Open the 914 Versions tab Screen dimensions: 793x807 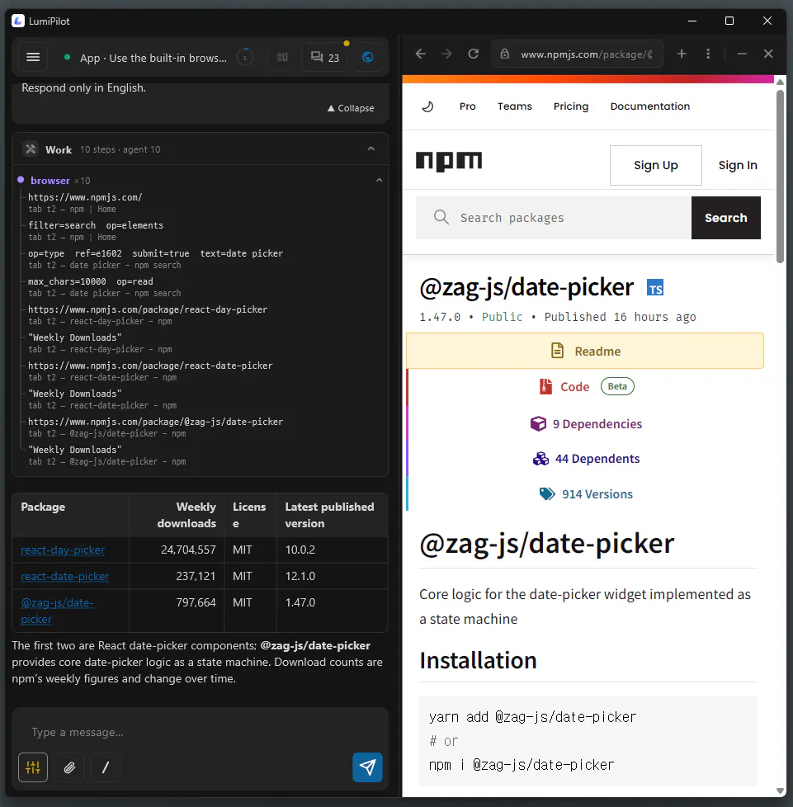[584, 494]
